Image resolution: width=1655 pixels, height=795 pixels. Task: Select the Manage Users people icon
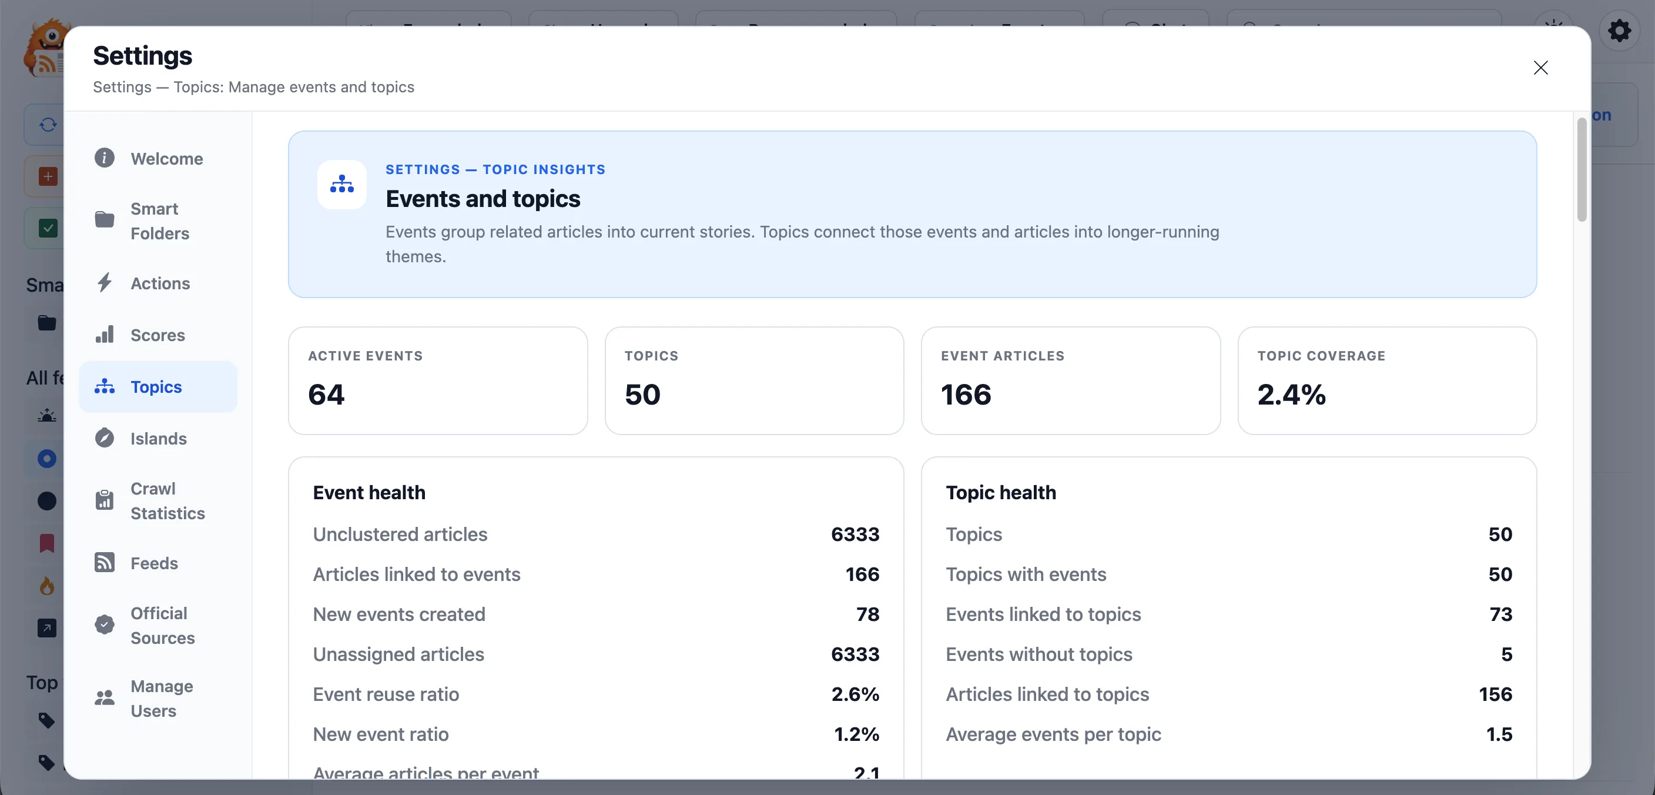(105, 698)
